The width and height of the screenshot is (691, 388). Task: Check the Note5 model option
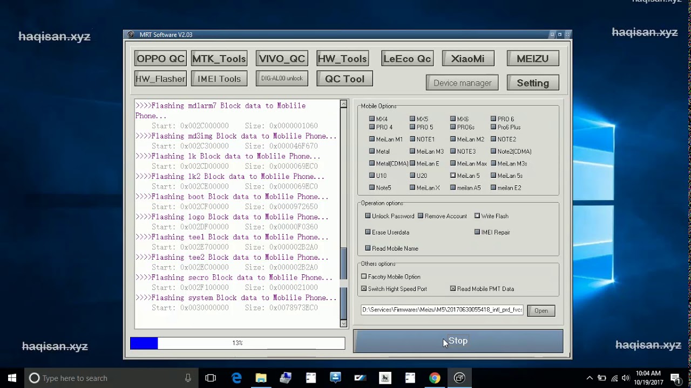(x=372, y=188)
